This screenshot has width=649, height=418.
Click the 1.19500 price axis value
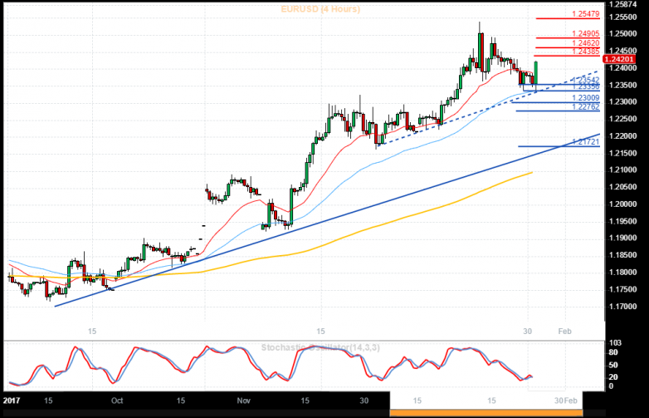pos(623,221)
